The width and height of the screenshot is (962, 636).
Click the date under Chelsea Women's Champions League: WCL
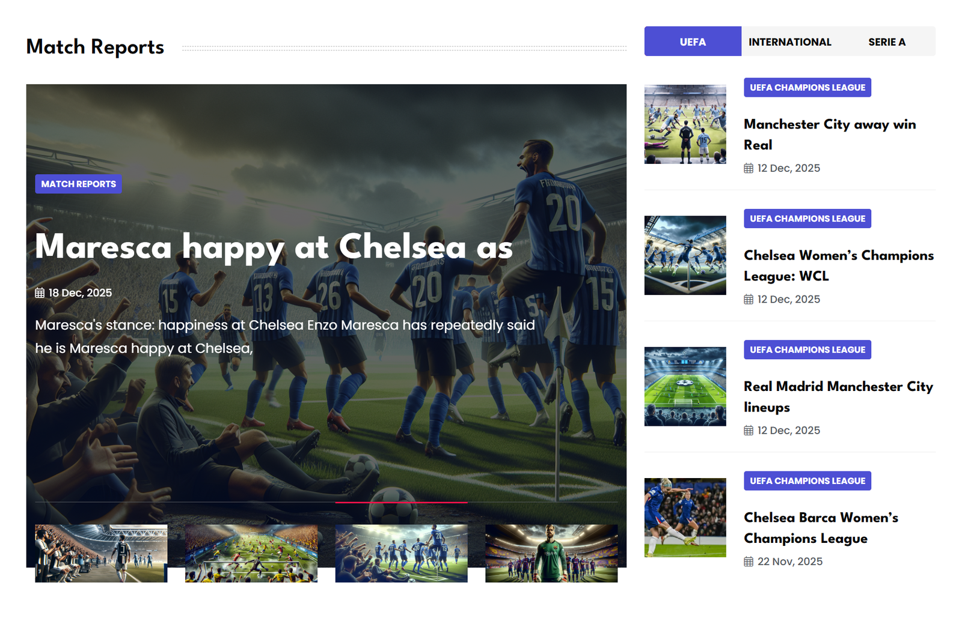click(789, 299)
